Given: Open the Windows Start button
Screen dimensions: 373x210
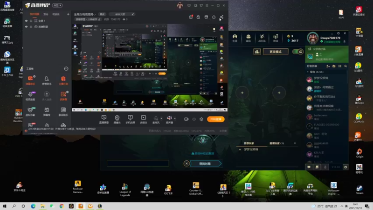Looking at the screenshot, I should tap(5, 206).
